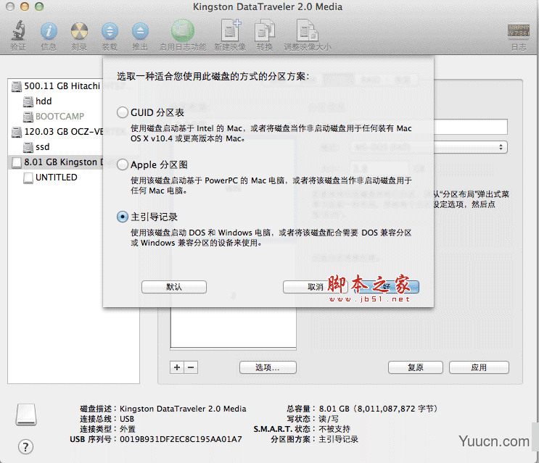This screenshot has width=539, height=463.
Task: Click the 调整映像大小 (Resize Image) icon
Action: (x=308, y=30)
